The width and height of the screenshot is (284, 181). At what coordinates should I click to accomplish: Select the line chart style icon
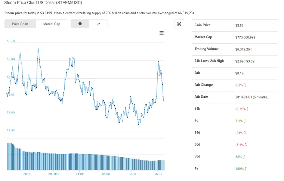98,24
